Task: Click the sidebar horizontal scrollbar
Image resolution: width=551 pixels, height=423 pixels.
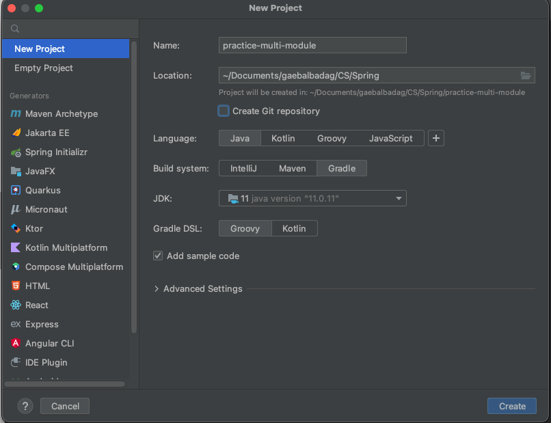Action: (x=65, y=384)
